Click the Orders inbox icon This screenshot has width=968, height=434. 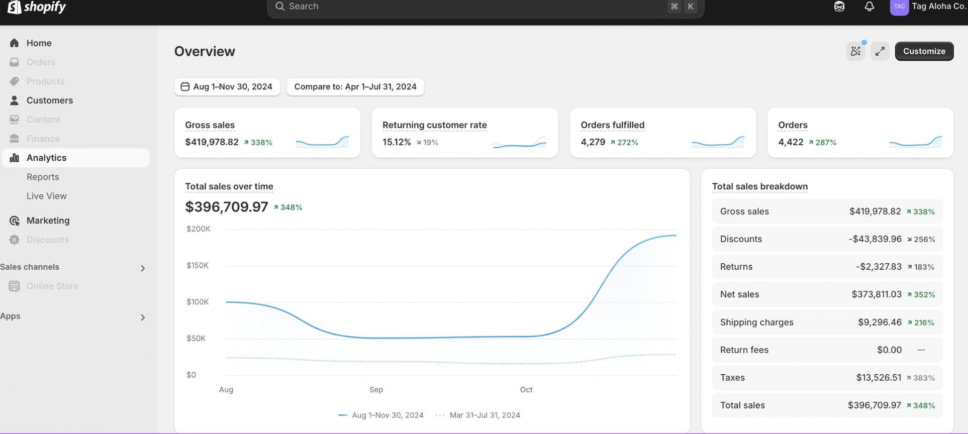[x=14, y=62]
